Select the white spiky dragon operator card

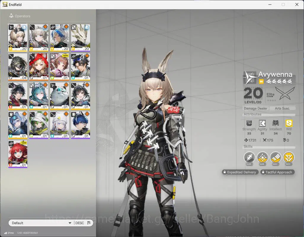81,38
